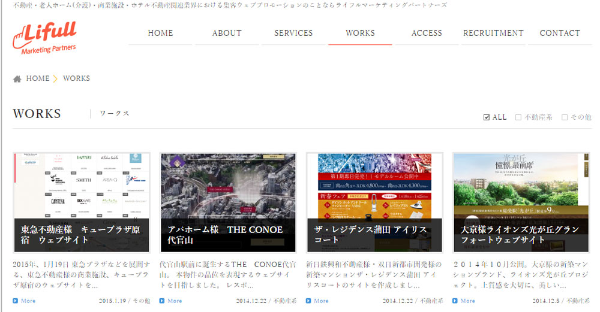Screen dimensions: 600x312
Task: Click More link under 東急不動産様 card
Action: [x=28, y=301]
